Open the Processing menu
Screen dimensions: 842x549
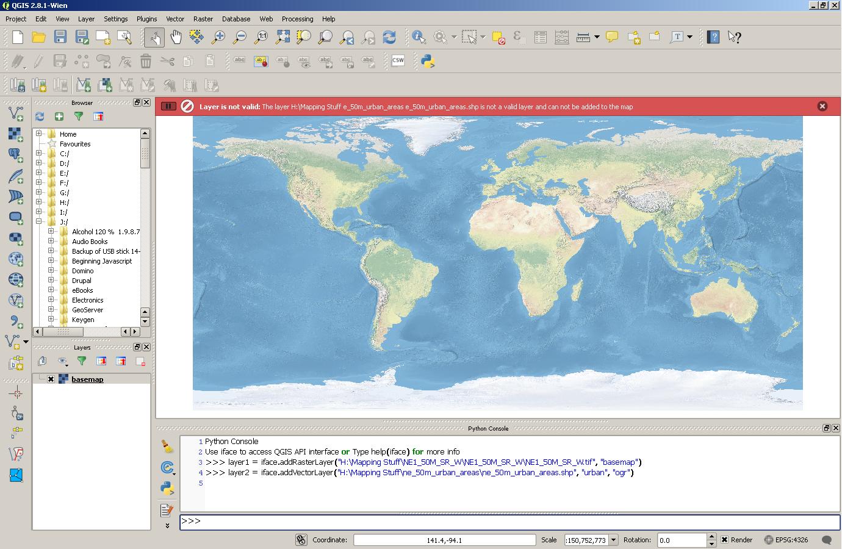[x=297, y=19]
